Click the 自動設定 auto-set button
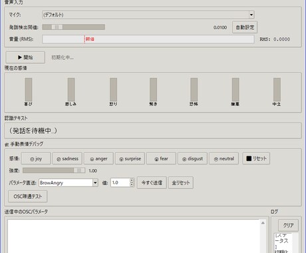306x253 pixels. (x=245, y=27)
